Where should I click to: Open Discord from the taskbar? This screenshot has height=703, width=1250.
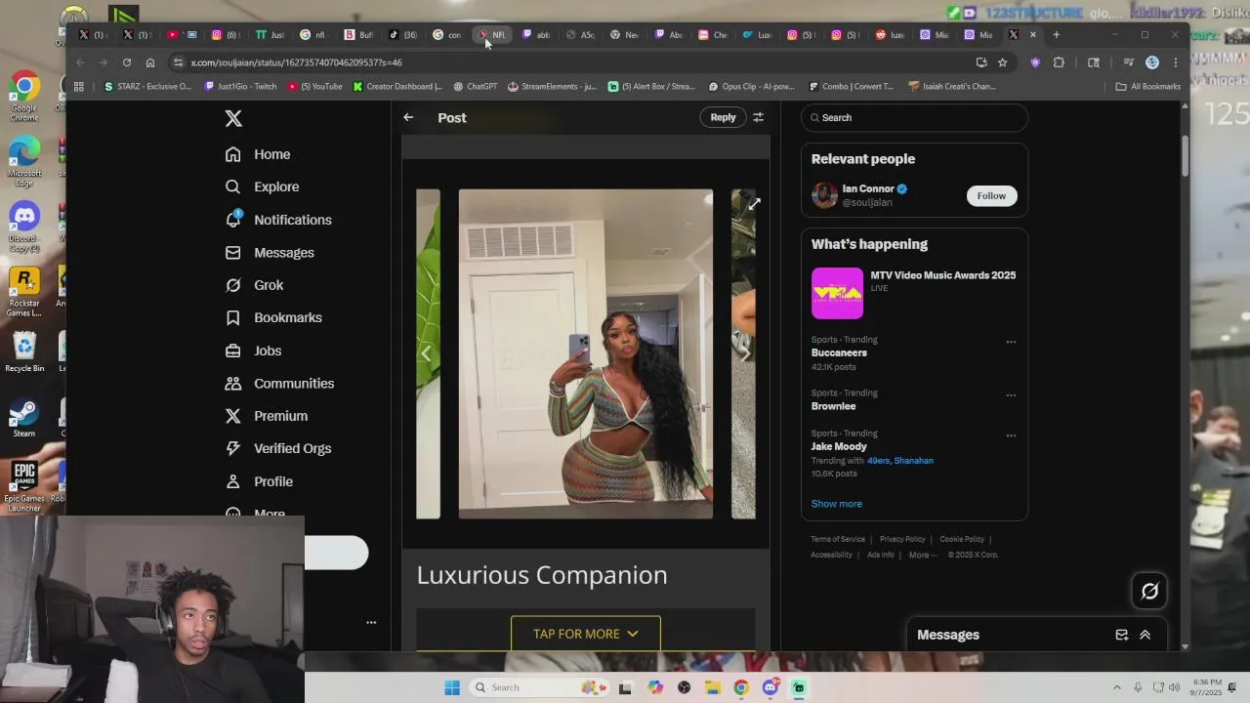770,687
